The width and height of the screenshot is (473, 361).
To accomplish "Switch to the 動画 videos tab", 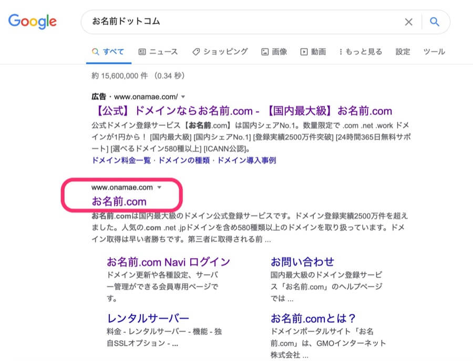I will (x=313, y=51).
